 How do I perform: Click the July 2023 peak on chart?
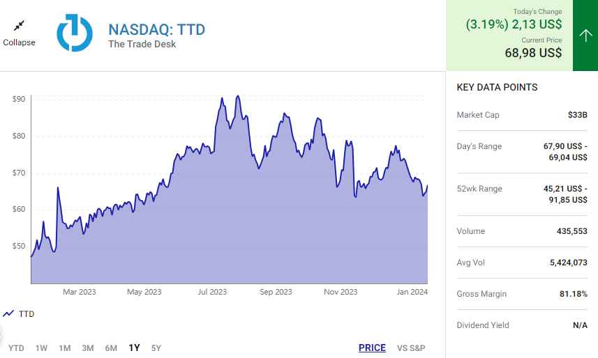pos(238,97)
